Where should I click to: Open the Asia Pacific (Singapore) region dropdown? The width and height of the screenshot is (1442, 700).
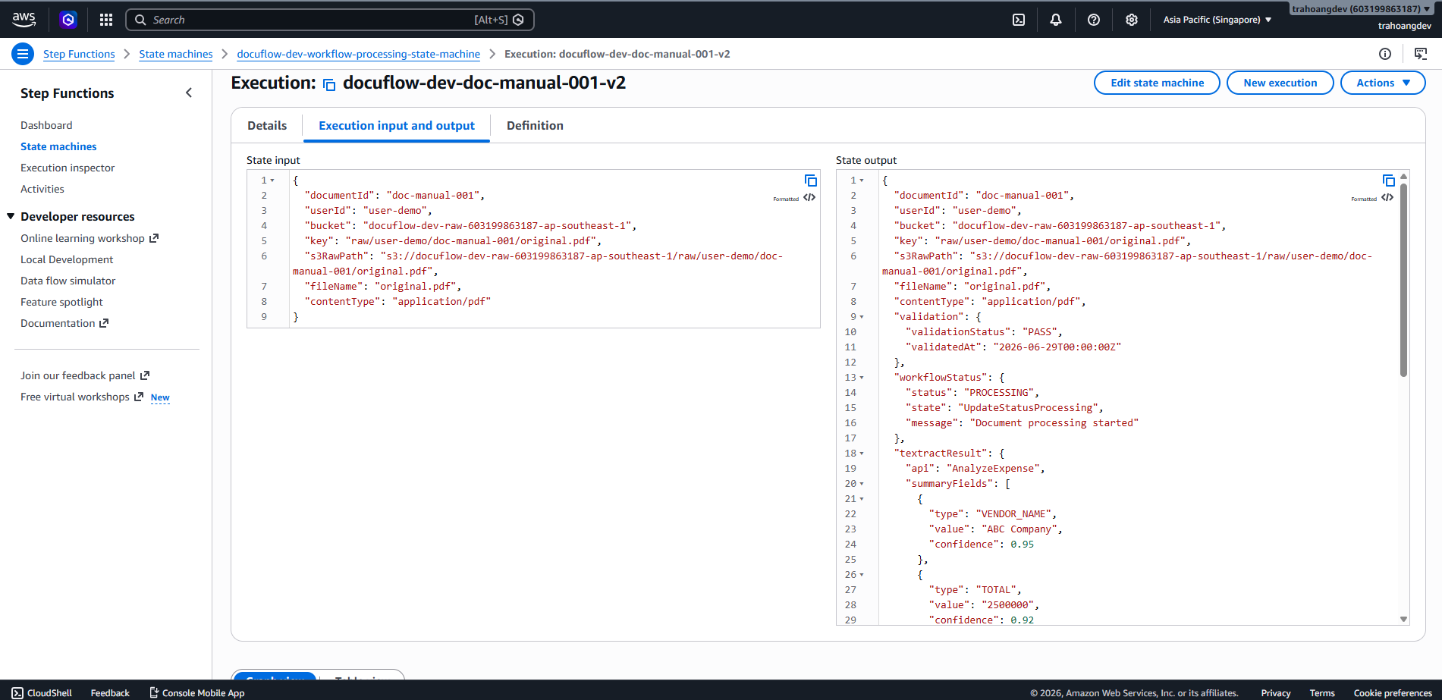coord(1217,20)
